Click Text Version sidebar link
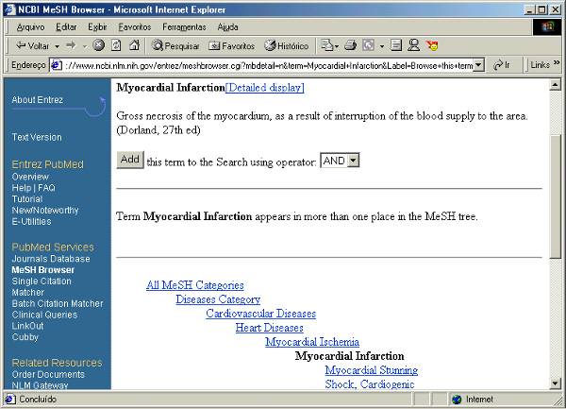The width and height of the screenshot is (566, 409). click(x=37, y=137)
